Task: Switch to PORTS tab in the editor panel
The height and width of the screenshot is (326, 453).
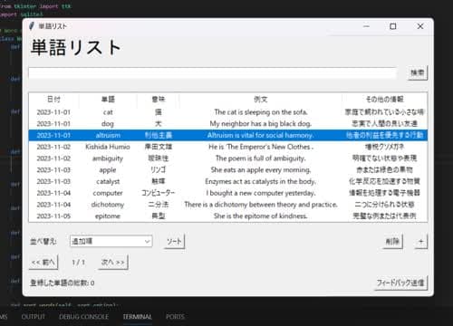Action: click(x=175, y=317)
